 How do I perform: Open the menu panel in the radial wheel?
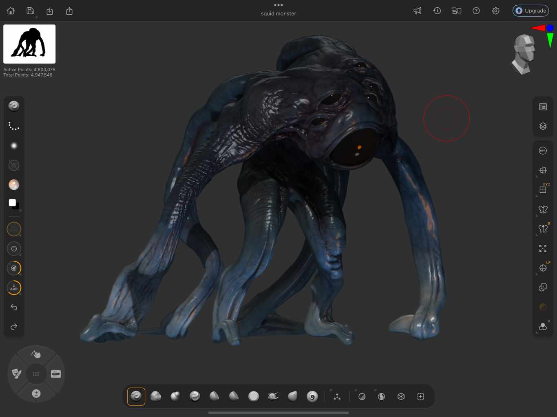click(x=56, y=374)
